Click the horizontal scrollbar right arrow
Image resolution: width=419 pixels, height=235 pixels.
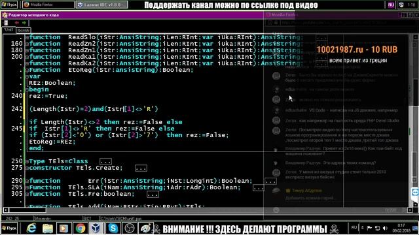[x=410, y=210]
